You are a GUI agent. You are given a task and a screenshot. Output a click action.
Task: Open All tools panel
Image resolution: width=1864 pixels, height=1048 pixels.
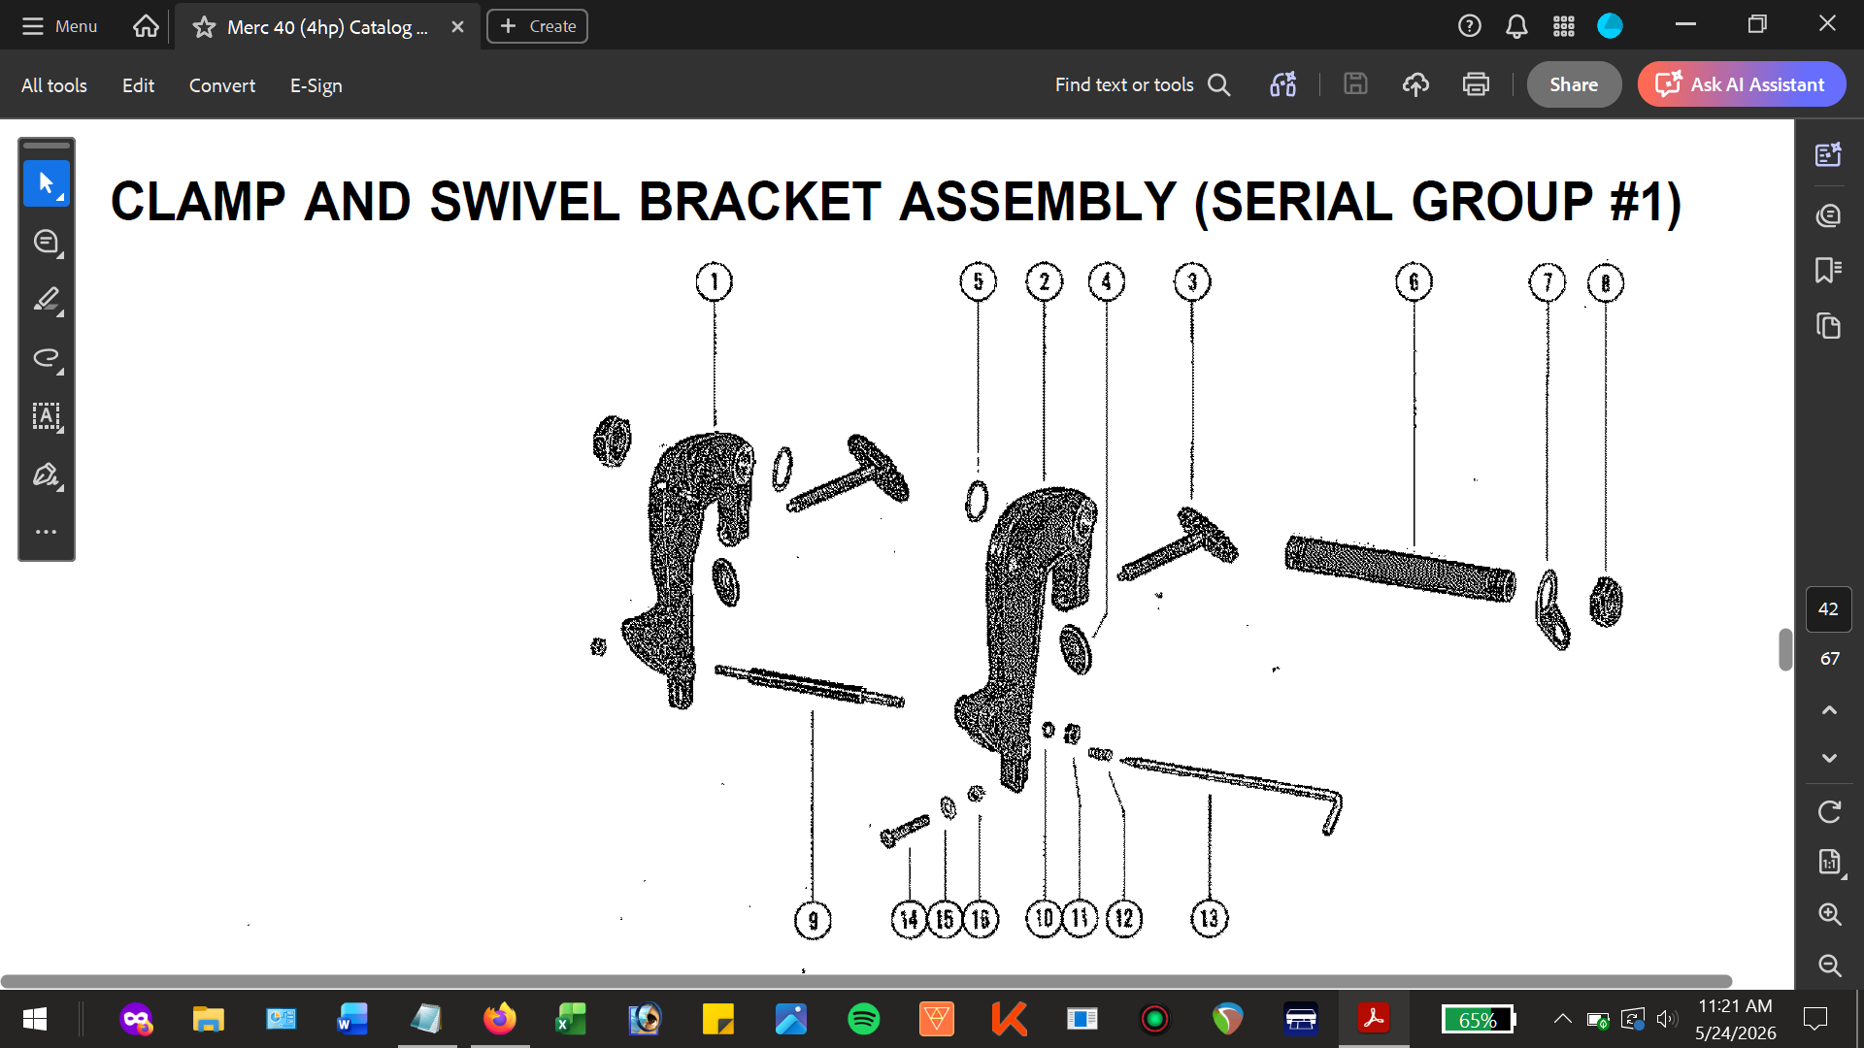pos(54,85)
